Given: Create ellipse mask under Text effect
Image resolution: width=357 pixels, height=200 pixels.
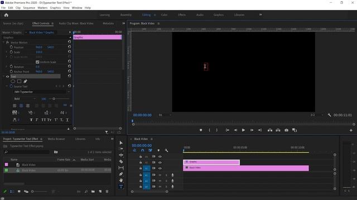Looking at the screenshot, I should pyautogui.click(x=13, y=81).
